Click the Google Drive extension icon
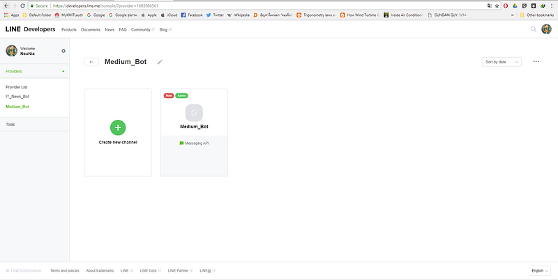This screenshot has width=558, height=280. pos(515,6)
